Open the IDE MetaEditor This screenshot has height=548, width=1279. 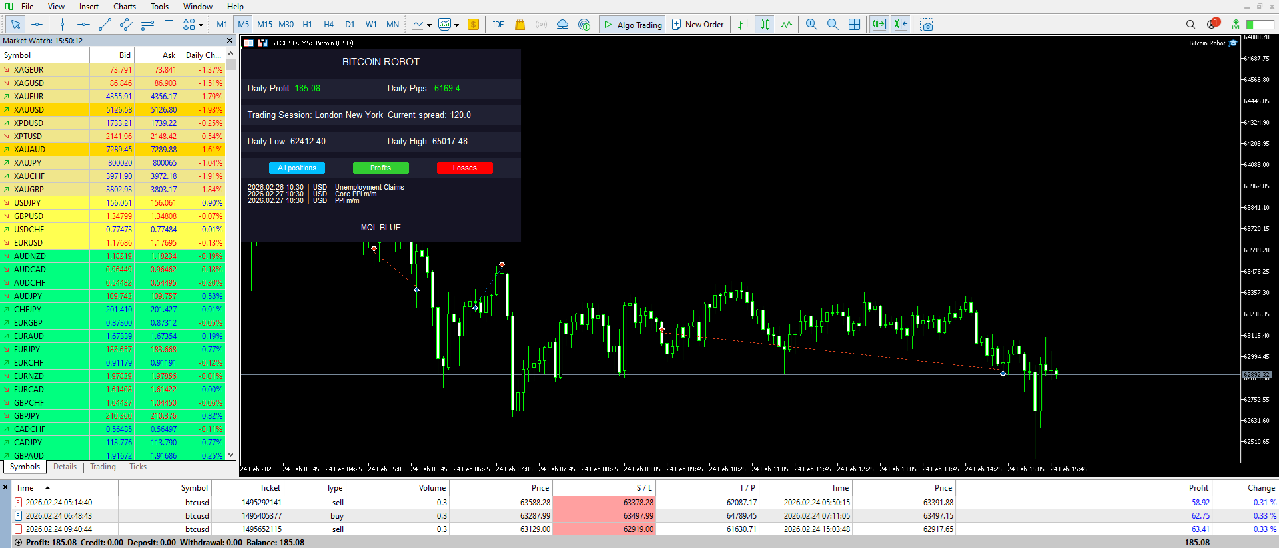pyautogui.click(x=498, y=25)
